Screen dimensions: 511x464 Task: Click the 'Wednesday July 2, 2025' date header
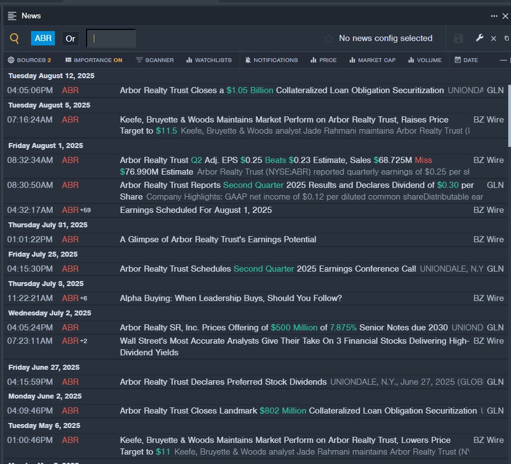49,313
